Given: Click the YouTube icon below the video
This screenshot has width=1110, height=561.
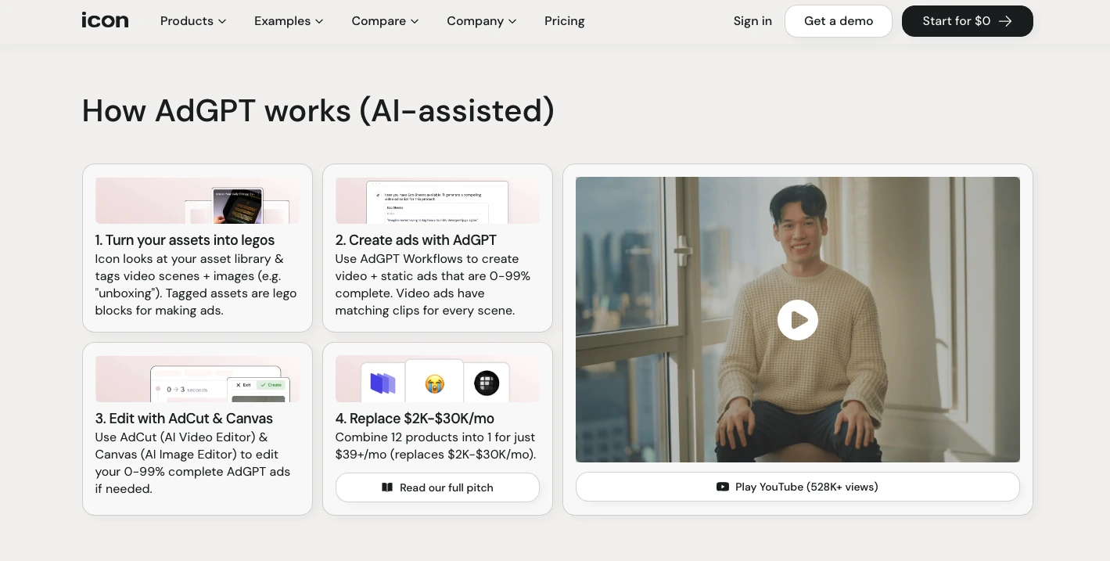Looking at the screenshot, I should click(x=723, y=487).
